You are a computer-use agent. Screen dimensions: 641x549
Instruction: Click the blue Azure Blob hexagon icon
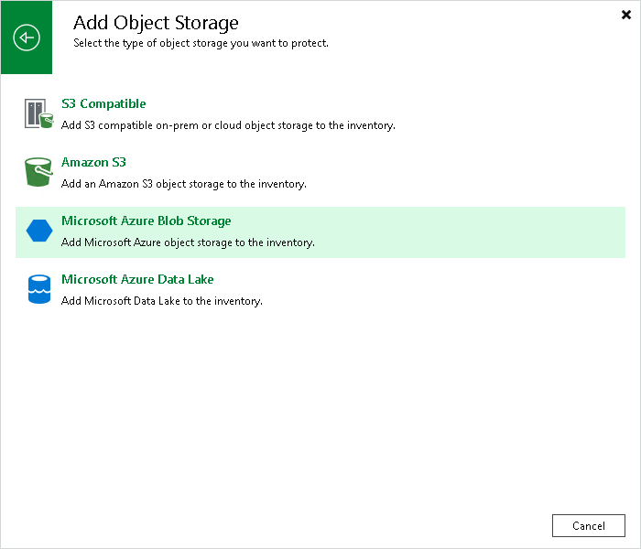(x=39, y=231)
